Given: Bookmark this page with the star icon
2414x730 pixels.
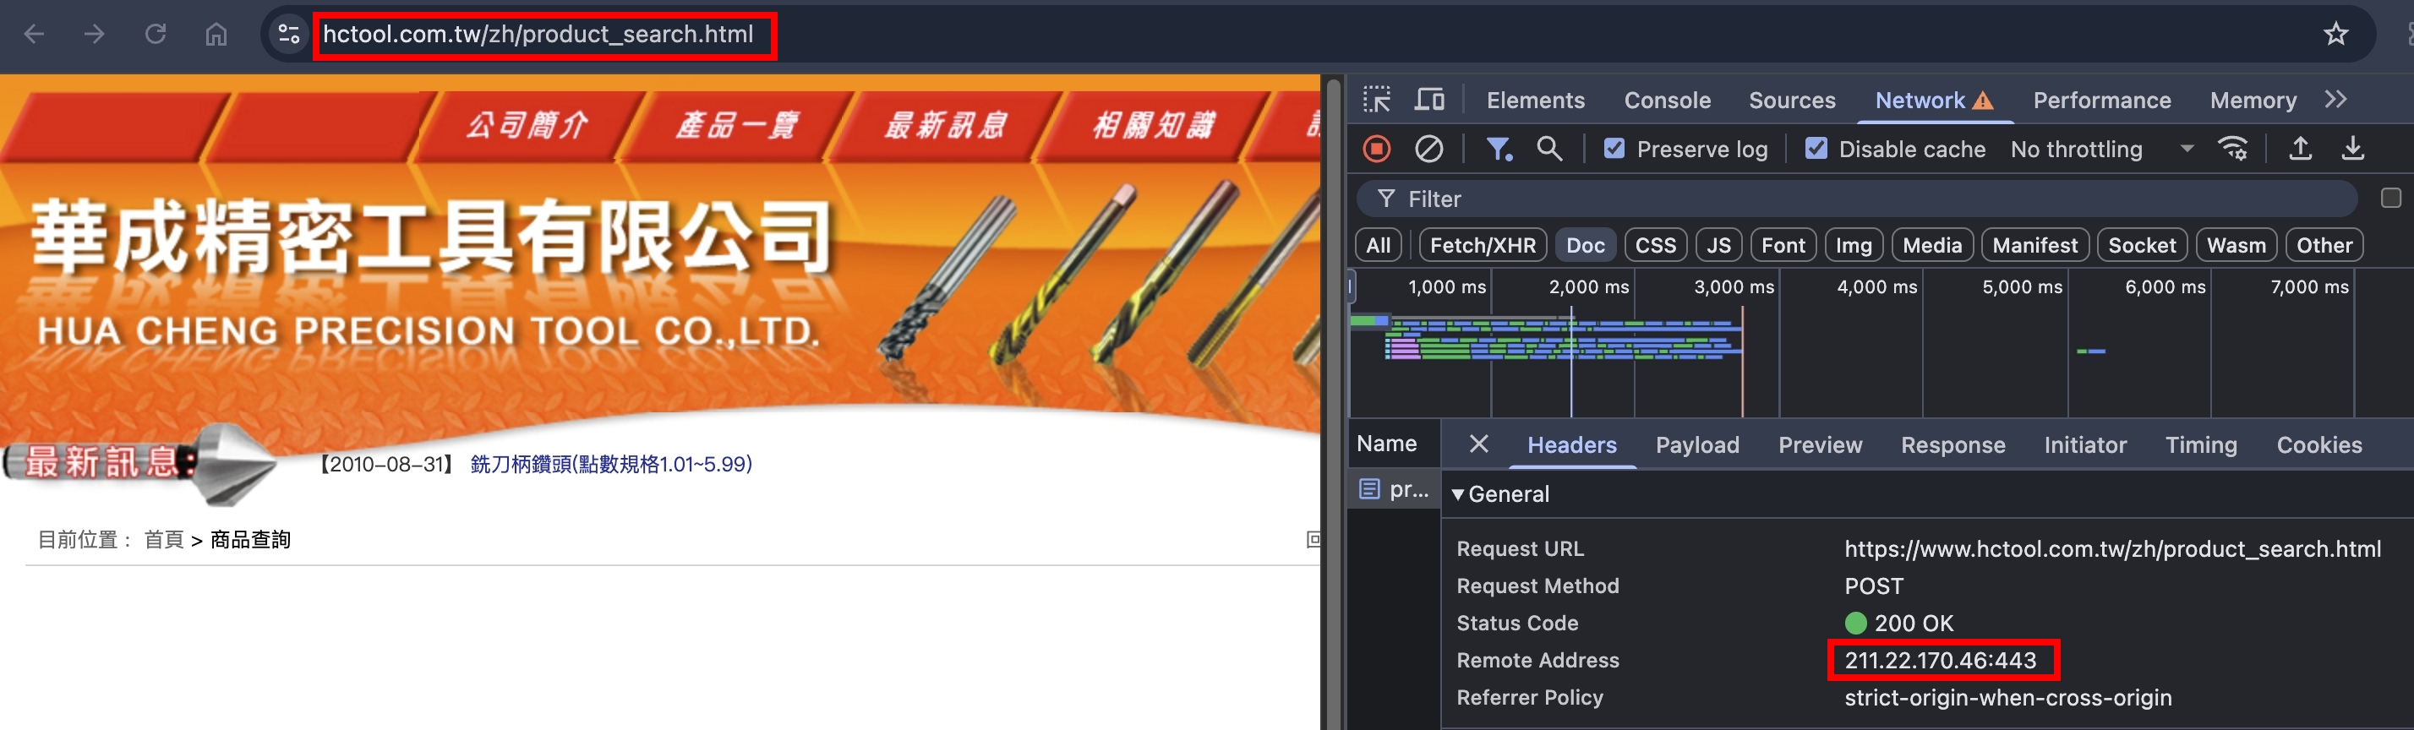Looking at the screenshot, I should point(2335,35).
